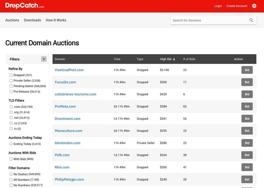Viewport: 264px width, 188px height.
Task: Click Private Seller type in bbmlondon.com row
Action: [x=146, y=143]
